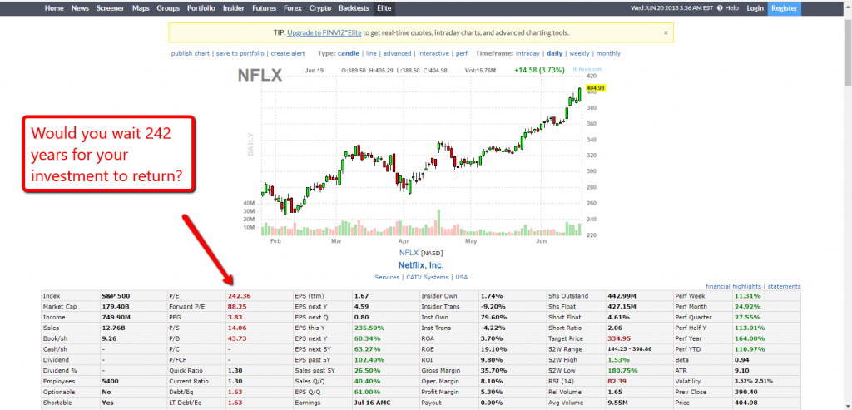Open the Groups menu item
The width and height of the screenshot is (852, 410).
(168, 8)
